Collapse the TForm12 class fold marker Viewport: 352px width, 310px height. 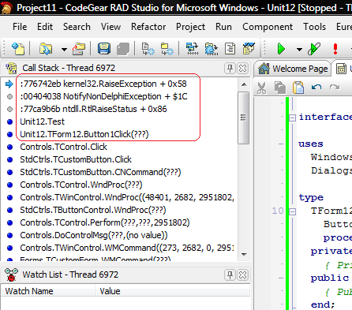tap(292, 211)
